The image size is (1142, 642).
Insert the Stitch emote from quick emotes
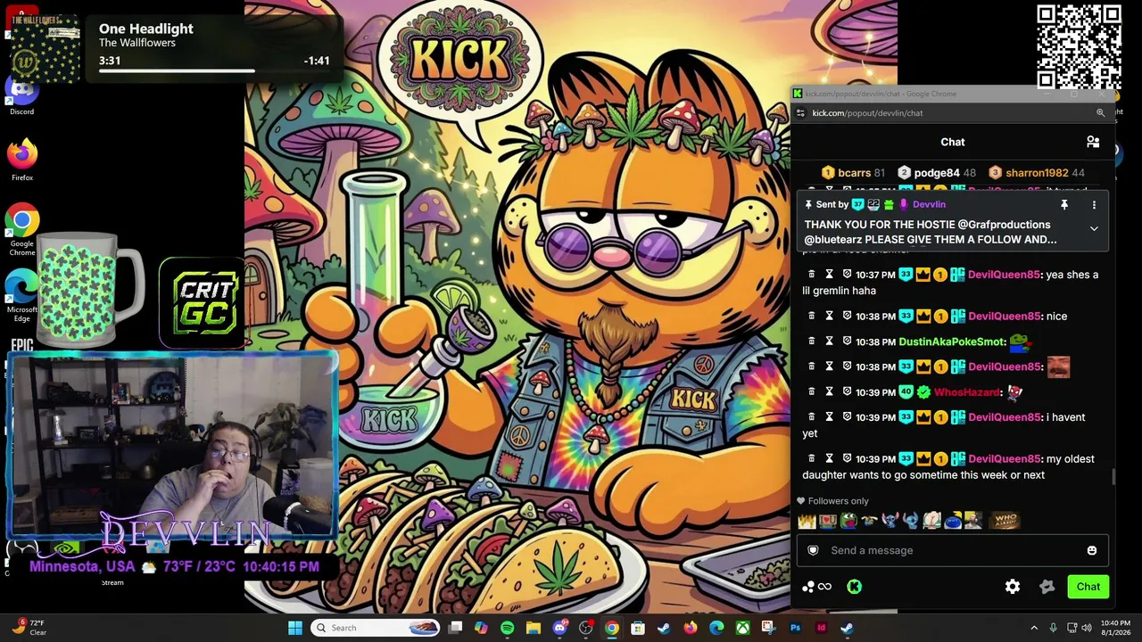point(890,521)
